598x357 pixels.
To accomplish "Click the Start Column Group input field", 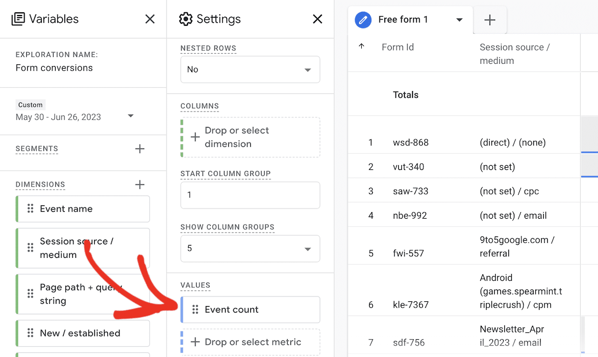I will click(x=250, y=195).
